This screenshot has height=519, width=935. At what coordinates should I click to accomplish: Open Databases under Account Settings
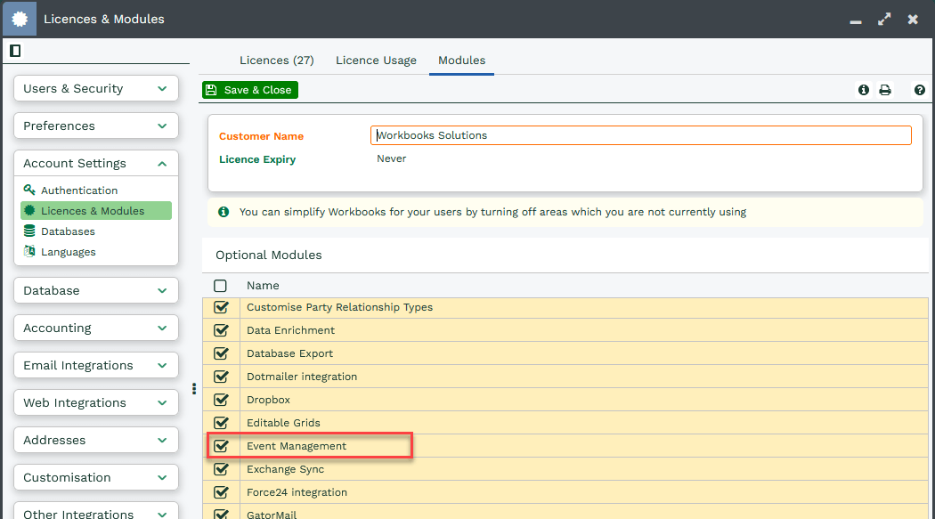click(68, 231)
